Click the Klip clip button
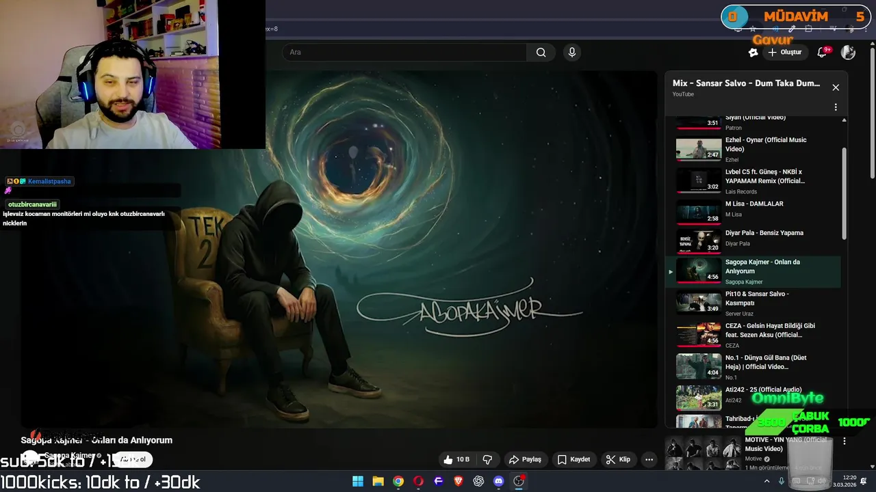Image resolution: width=876 pixels, height=492 pixels. point(618,459)
